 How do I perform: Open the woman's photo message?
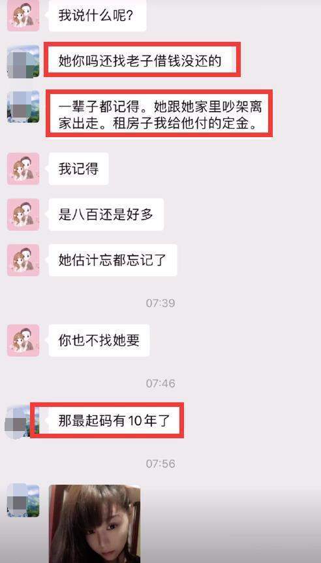pos(95,524)
